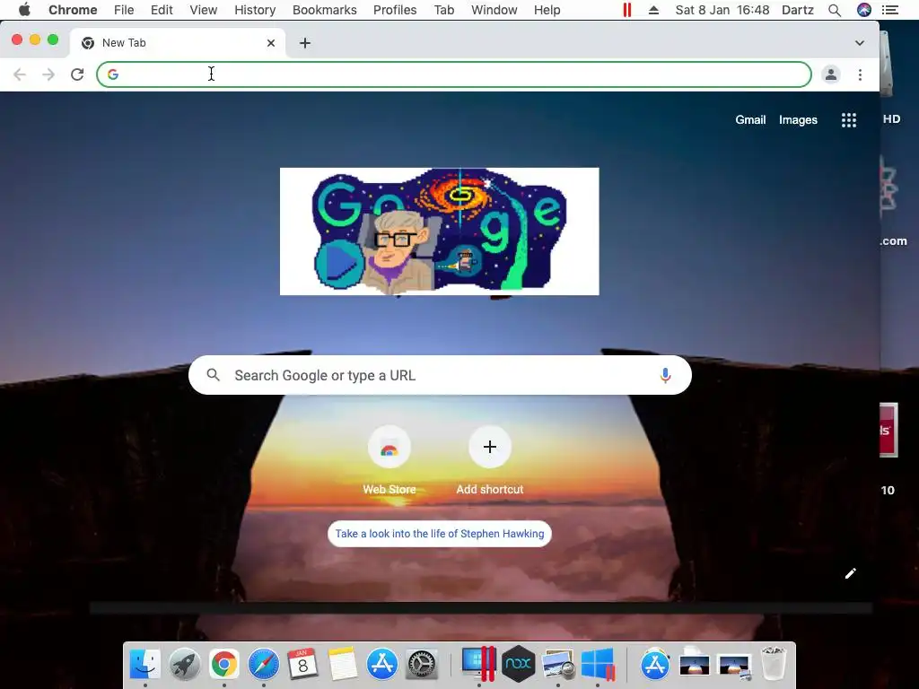
Task: Open Notification Center list icon
Action: (889, 10)
